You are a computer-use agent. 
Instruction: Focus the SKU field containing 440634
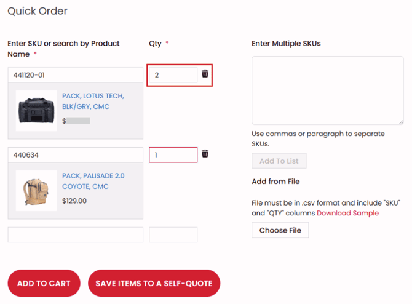pos(75,155)
